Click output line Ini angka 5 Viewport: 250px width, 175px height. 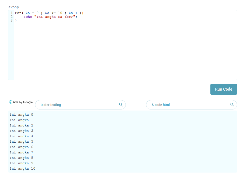21,142
